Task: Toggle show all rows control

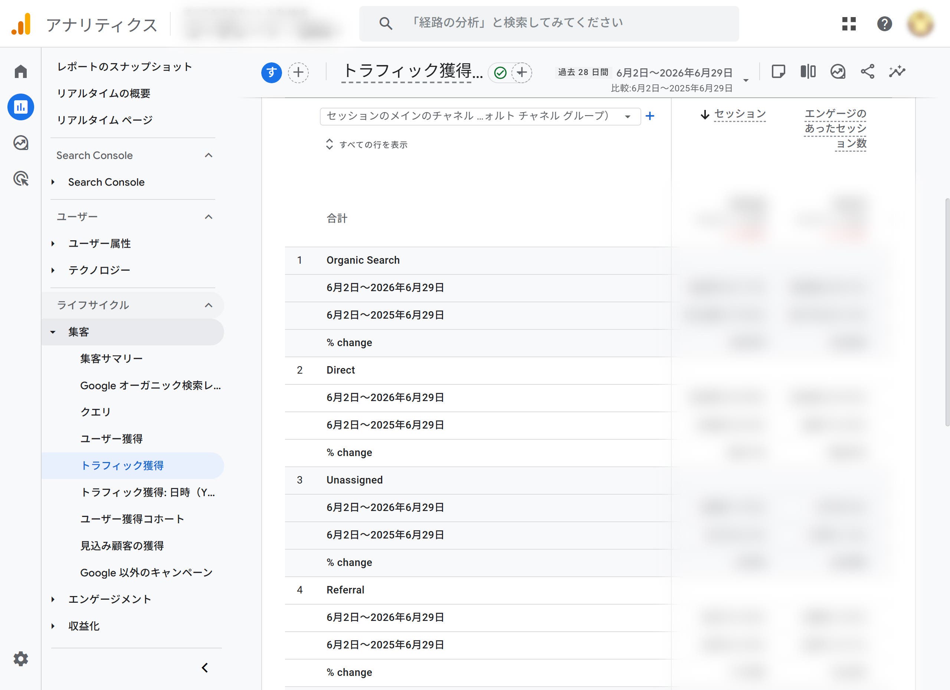Action: tap(367, 144)
